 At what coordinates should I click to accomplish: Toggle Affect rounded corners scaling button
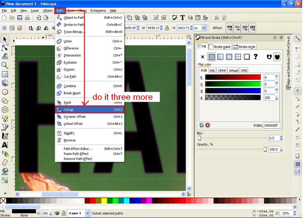[x=237, y=28]
